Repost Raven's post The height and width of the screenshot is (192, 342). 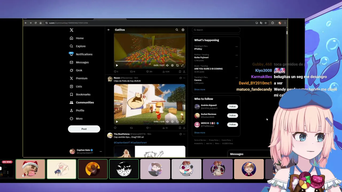(x=131, y=128)
